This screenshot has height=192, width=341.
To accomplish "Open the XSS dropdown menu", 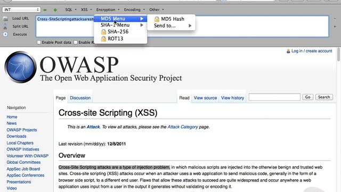I will coord(86,10).
